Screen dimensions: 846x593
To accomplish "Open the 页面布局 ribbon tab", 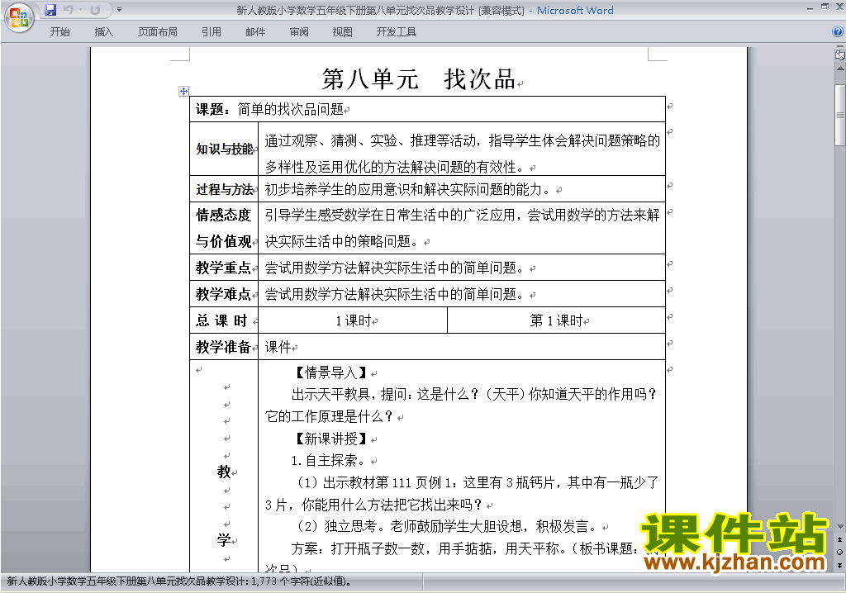I will pyautogui.click(x=158, y=32).
